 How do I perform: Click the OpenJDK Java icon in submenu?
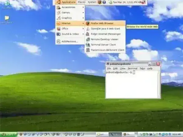coord(88,29)
